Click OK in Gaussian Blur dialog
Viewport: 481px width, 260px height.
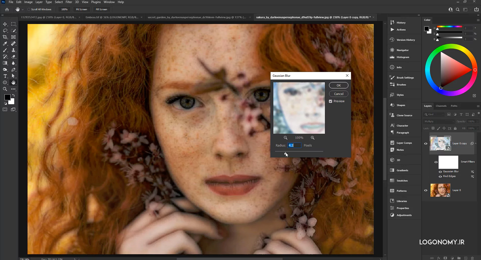[x=338, y=85]
